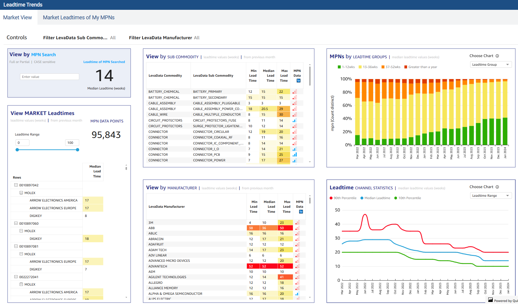Image resolution: width=518 pixels, height=304 pixels.
Task: Click the MPN Data icon for ABB manufacturer
Action: 297,228
